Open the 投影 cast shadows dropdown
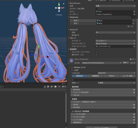The width and height of the screenshot is (138, 128). [x=115, y=33]
